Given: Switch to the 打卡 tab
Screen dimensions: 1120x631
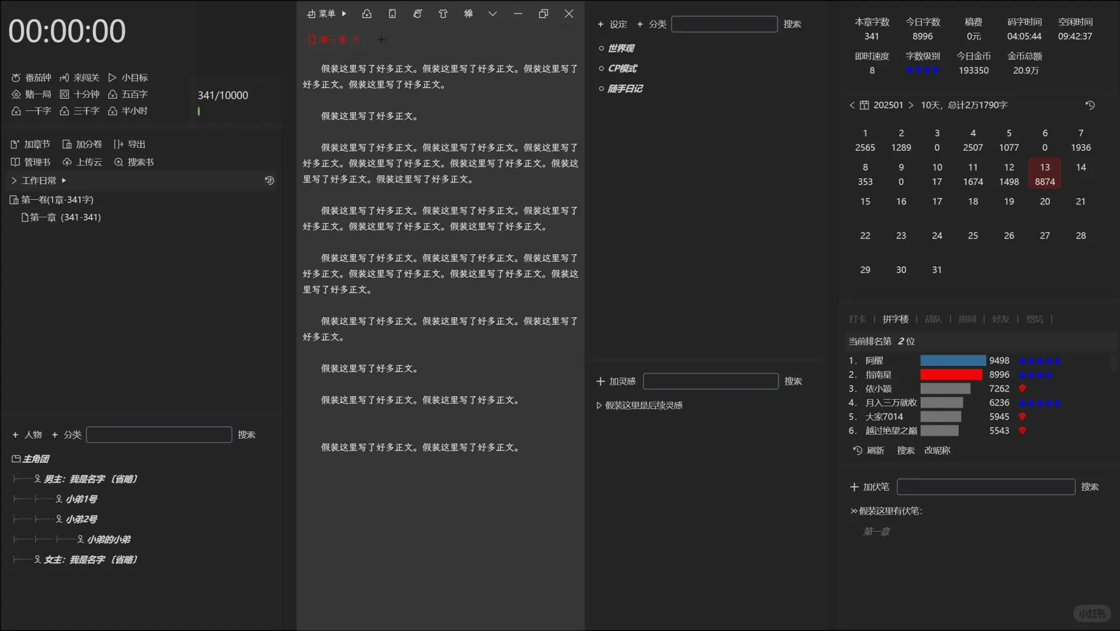Looking at the screenshot, I should pos(858,319).
